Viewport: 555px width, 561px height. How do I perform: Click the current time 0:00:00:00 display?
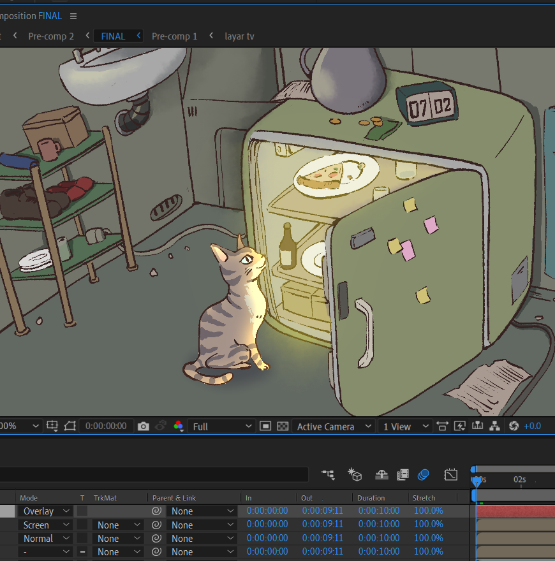coord(106,426)
